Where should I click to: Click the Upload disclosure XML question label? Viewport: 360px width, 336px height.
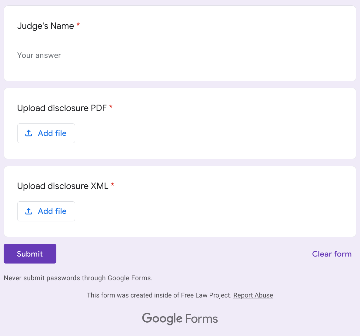click(63, 186)
